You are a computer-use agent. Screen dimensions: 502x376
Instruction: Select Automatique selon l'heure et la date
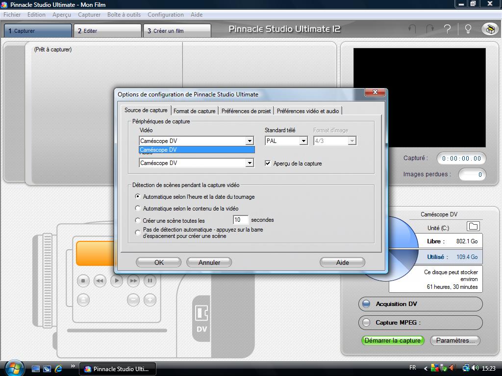click(138, 196)
